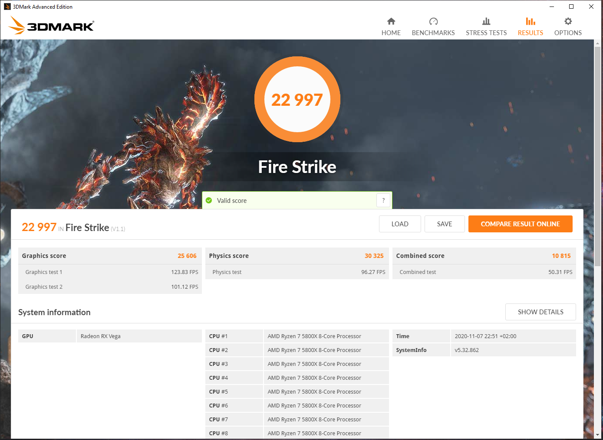This screenshot has height=440, width=603.
Task: Go to STRESS TESTS tab
Action: pyautogui.click(x=486, y=27)
